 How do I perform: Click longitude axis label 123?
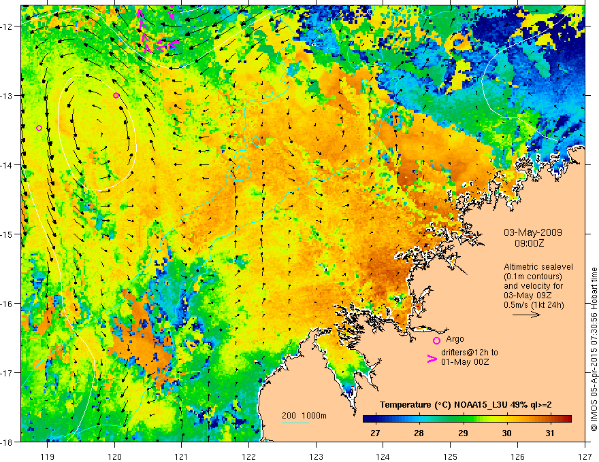(x=316, y=457)
